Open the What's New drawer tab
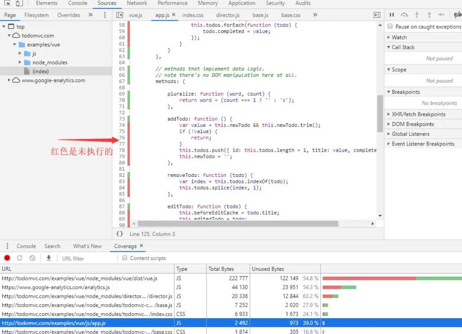The height and width of the screenshot is (334, 462). coord(87,246)
